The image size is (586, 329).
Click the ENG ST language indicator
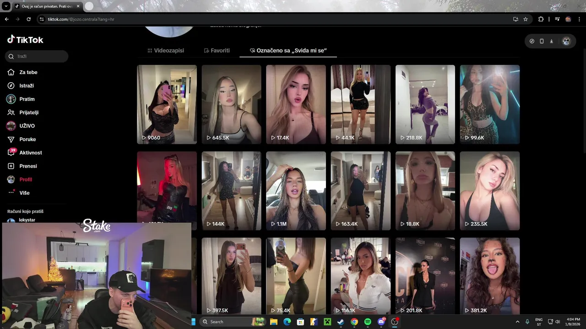539,322
